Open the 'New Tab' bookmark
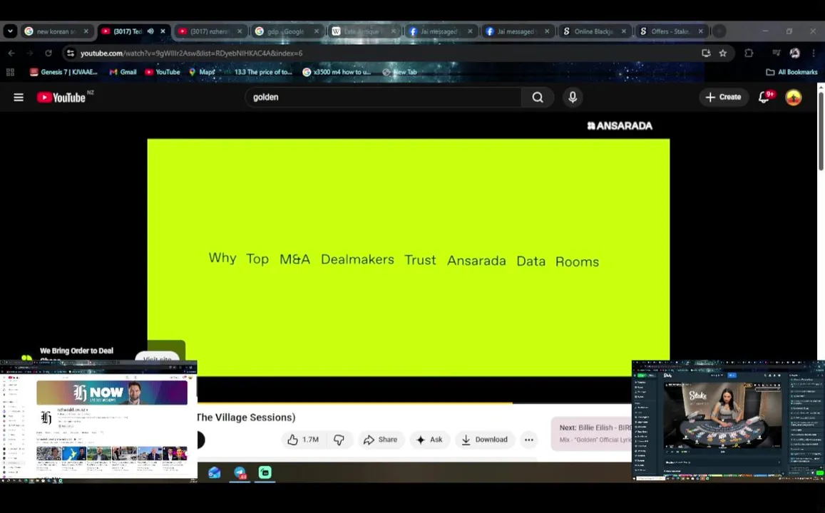 [x=400, y=72]
